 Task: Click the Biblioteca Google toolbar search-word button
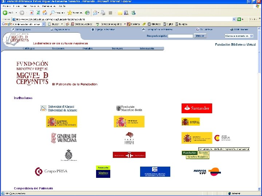tap(154, 24)
